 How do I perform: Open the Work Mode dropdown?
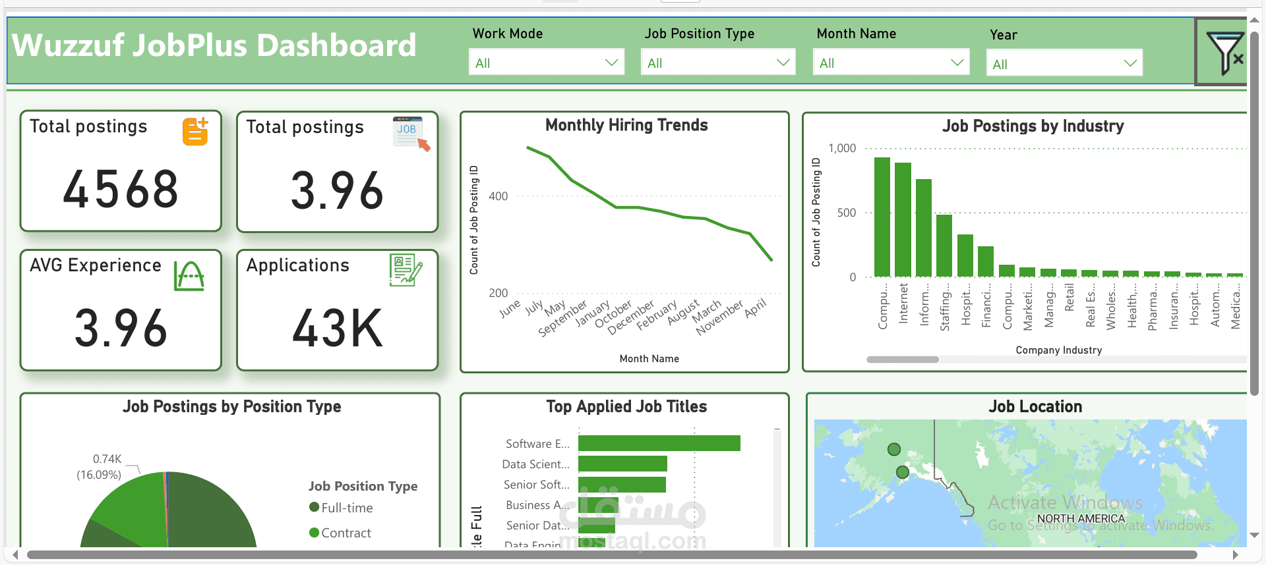[x=547, y=63]
